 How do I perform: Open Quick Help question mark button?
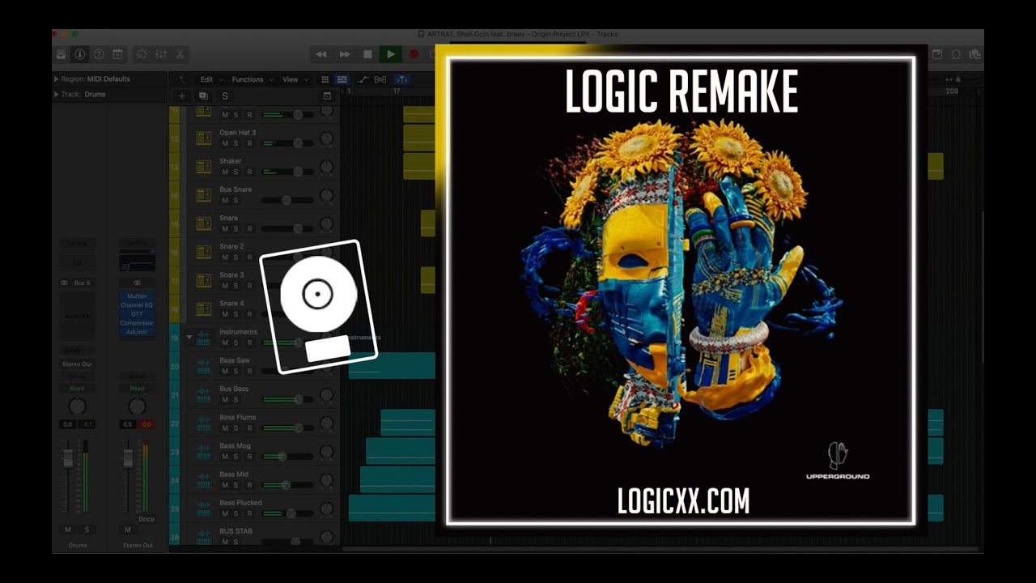tap(99, 54)
